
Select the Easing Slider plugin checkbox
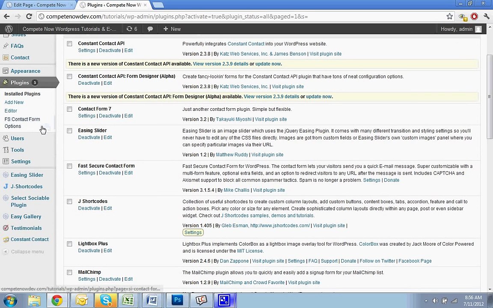[69, 131]
